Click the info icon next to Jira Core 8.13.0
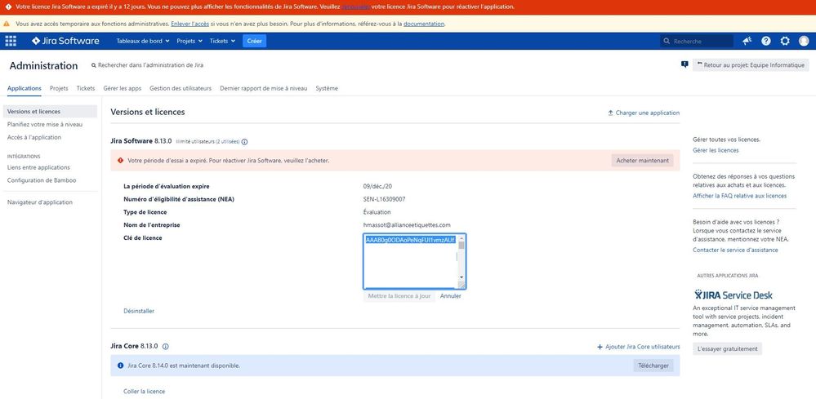This screenshot has height=399, width=816. [166, 347]
